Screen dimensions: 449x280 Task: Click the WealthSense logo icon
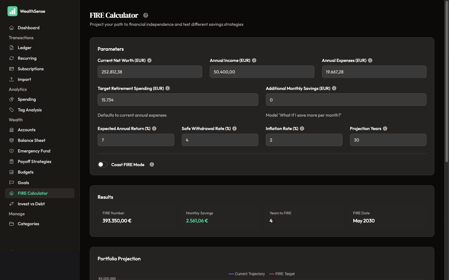coord(12,11)
